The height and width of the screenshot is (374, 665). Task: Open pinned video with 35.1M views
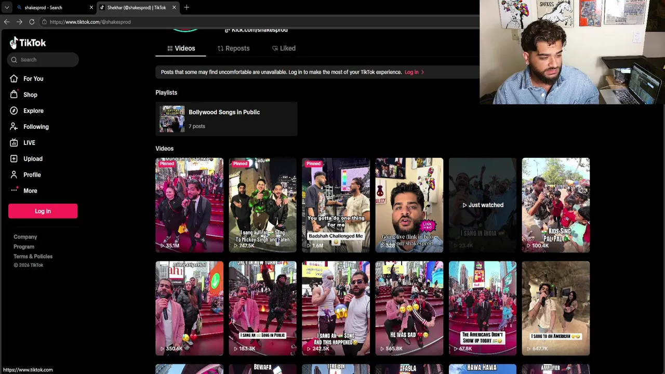coord(189,205)
